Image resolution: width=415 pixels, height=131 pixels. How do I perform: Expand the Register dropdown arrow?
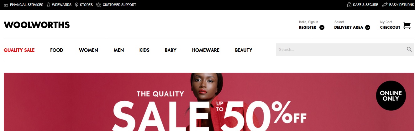click(x=322, y=27)
